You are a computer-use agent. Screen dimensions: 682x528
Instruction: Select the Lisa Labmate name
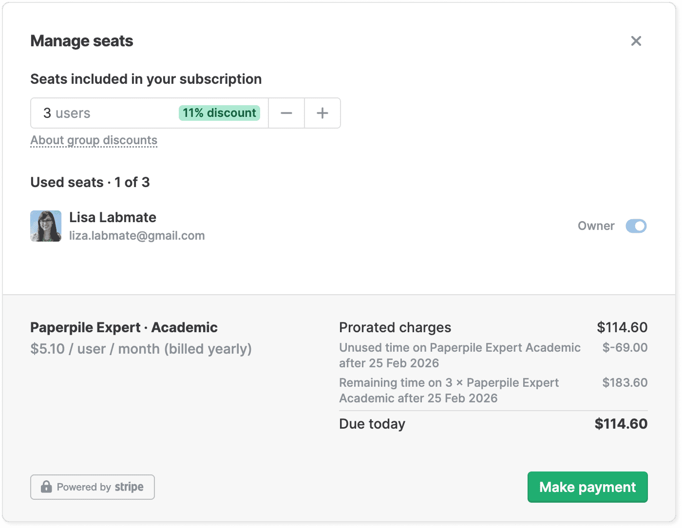point(113,217)
